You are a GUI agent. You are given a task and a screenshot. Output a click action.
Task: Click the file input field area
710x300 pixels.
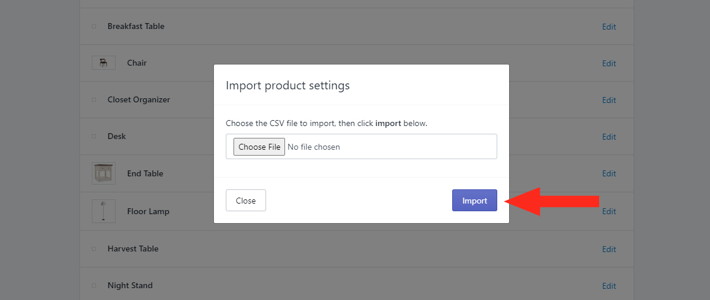[x=362, y=146]
